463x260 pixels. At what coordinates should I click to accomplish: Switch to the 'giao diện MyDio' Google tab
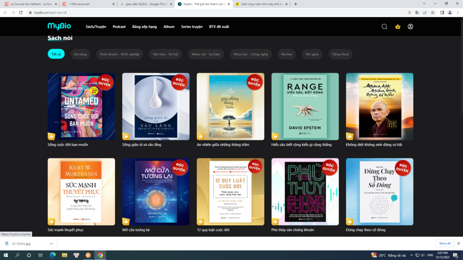(x=146, y=4)
